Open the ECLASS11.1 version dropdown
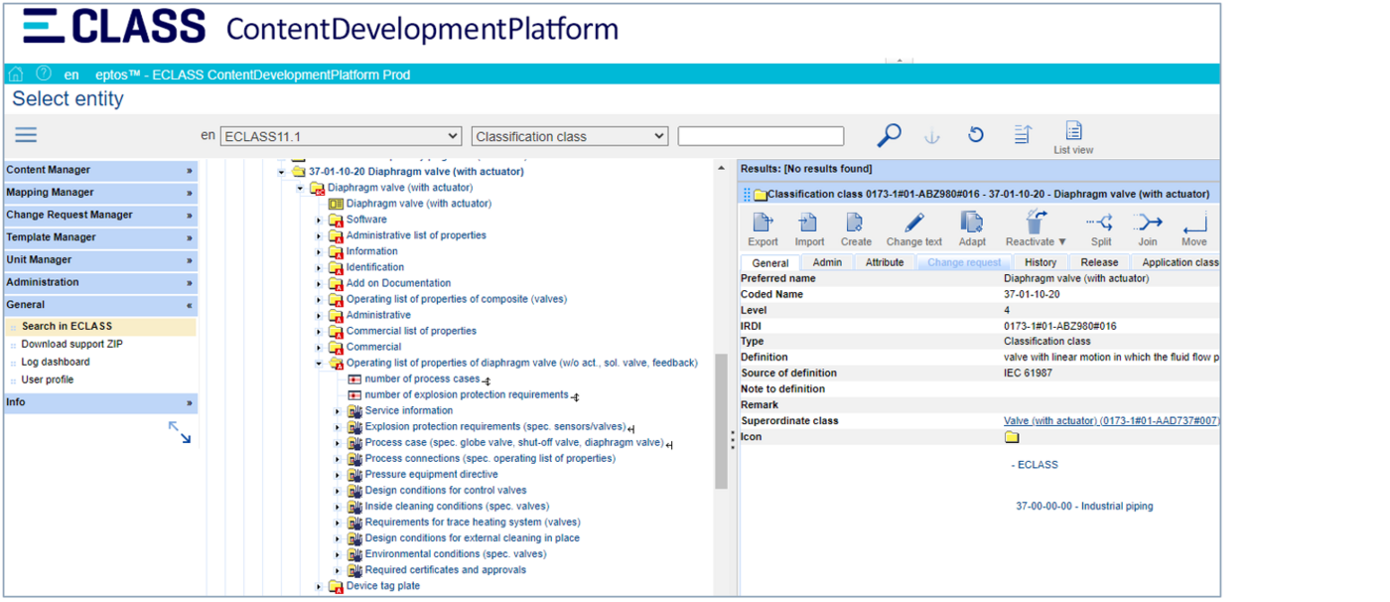The width and height of the screenshot is (1390, 602). [341, 136]
